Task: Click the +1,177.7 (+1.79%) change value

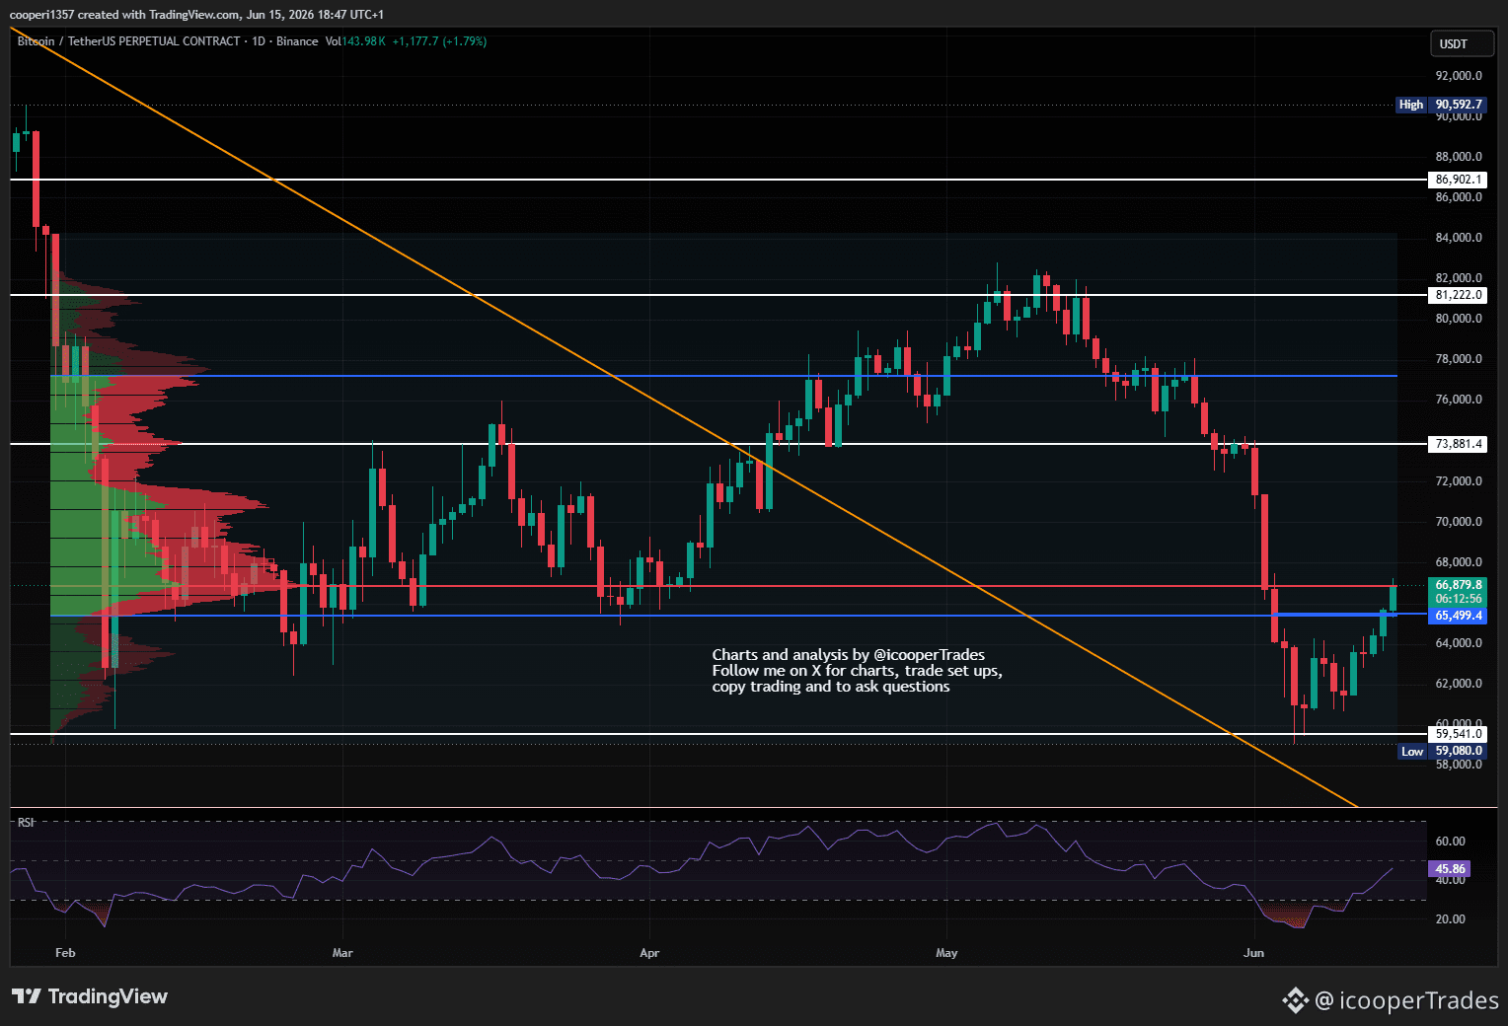Action: point(439,41)
